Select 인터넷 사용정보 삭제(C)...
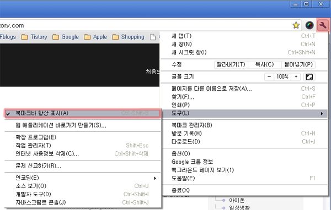This screenshot has width=331, height=210. point(83,154)
